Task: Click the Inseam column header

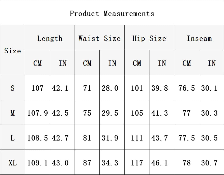Action: point(199,38)
